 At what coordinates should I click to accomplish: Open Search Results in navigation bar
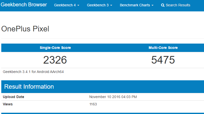point(176,5)
